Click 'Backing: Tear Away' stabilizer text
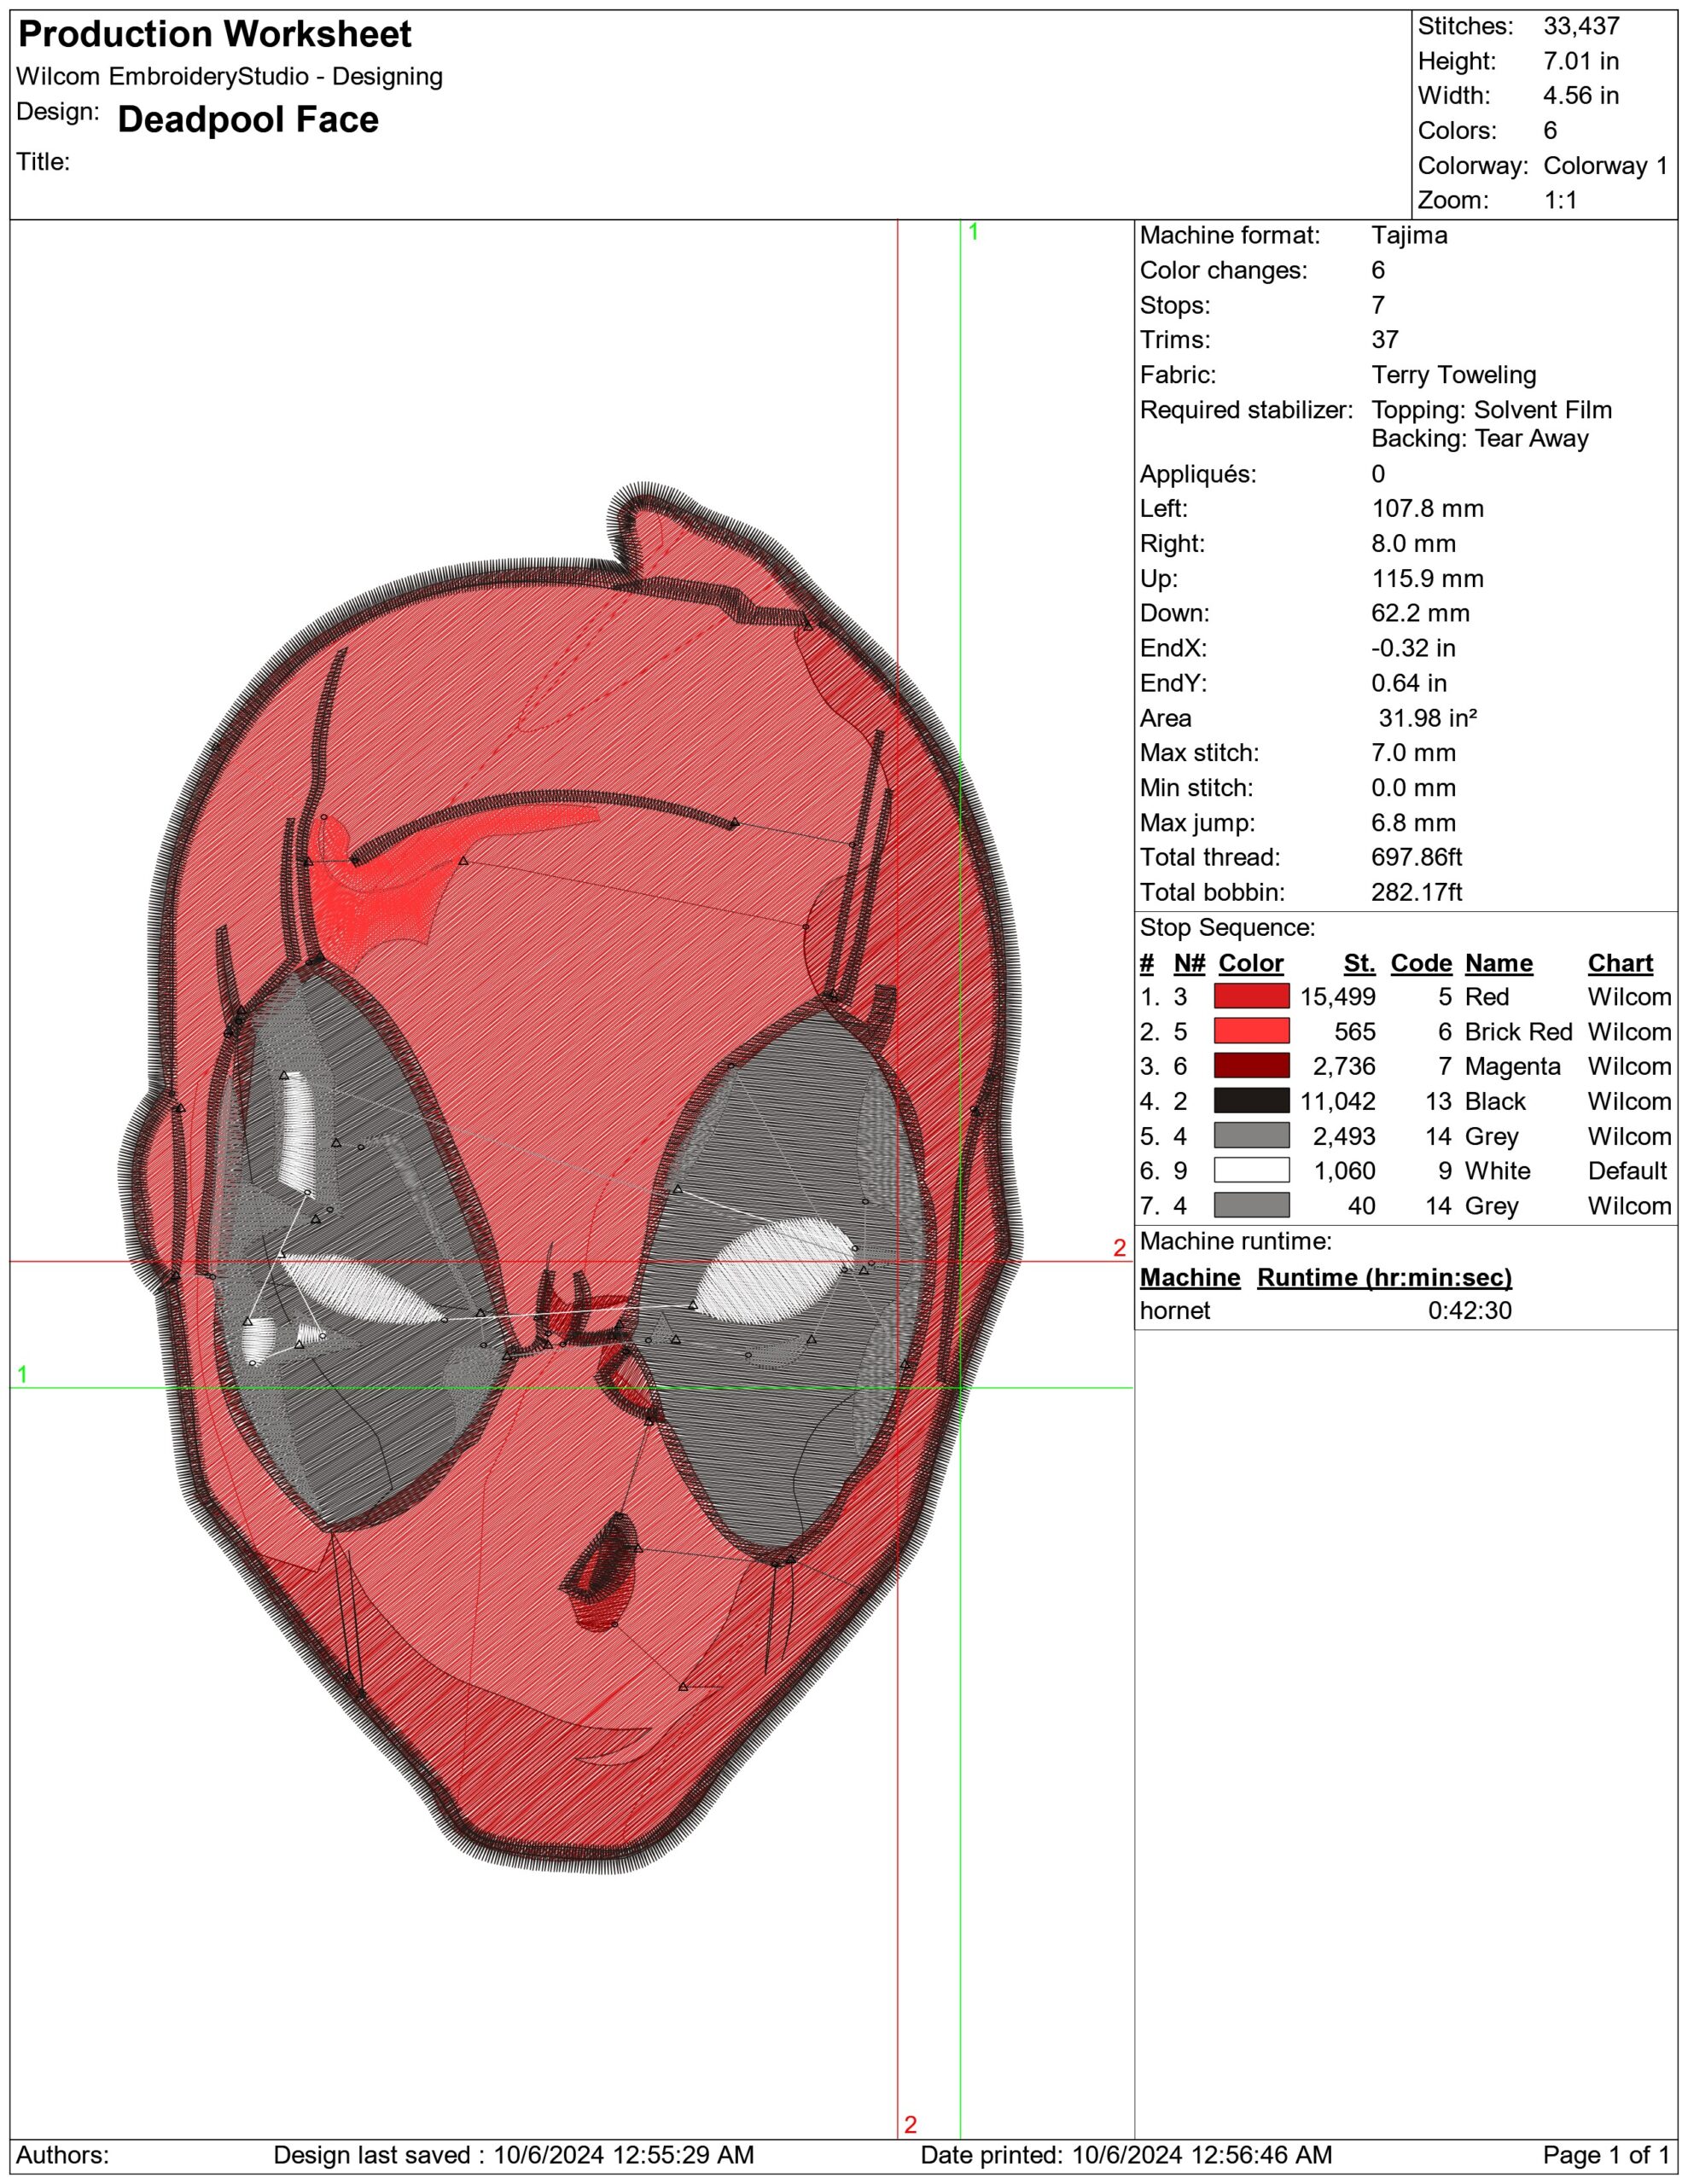 pyautogui.click(x=1479, y=438)
